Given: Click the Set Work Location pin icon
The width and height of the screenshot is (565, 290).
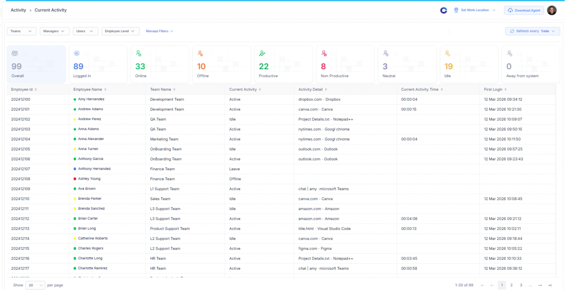Looking at the screenshot, I should pos(456,10).
